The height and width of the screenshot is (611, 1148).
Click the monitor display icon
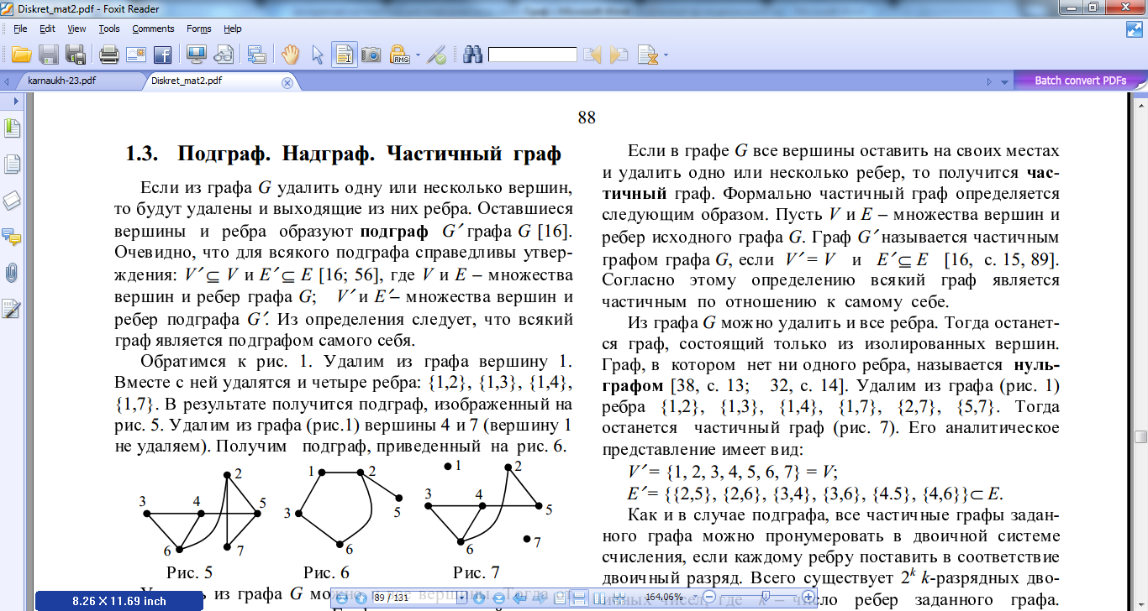[x=197, y=55]
